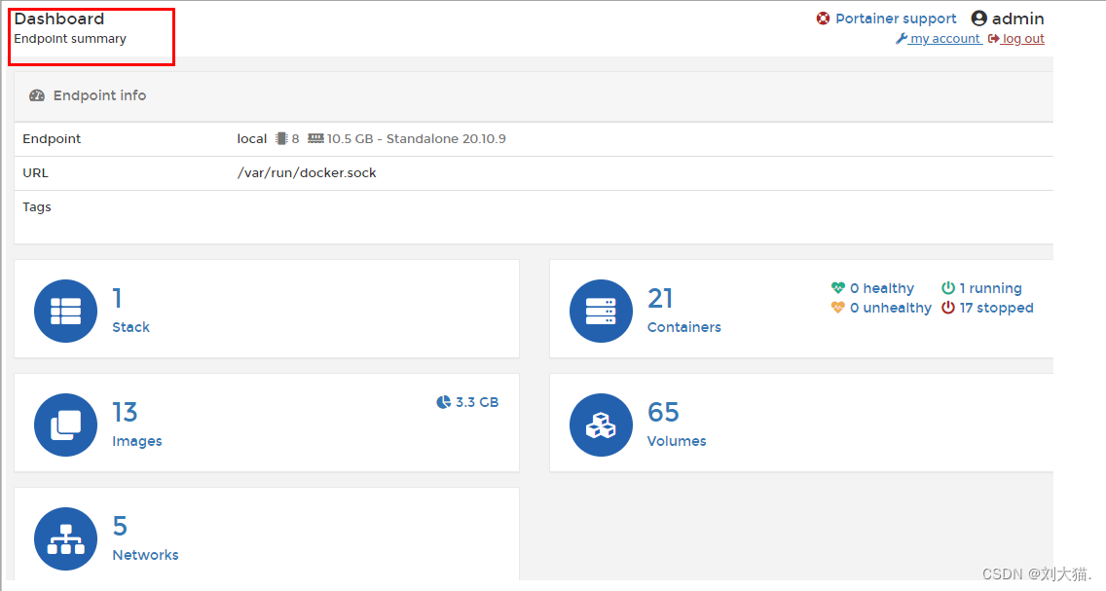
Task: Click the orange unhealthy heartbeat icon
Action: pyautogui.click(x=838, y=308)
